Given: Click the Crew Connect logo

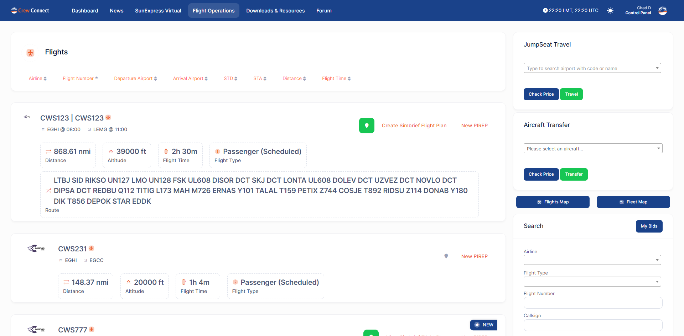Looking at the screenshot, I should pos(30,10).
